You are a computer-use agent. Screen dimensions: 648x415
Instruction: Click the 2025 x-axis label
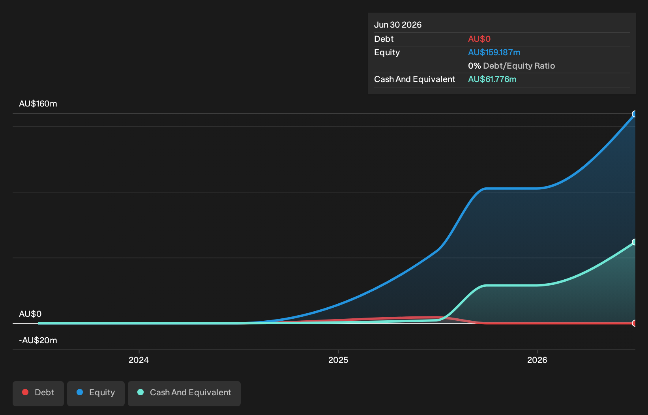click(338, 360)
